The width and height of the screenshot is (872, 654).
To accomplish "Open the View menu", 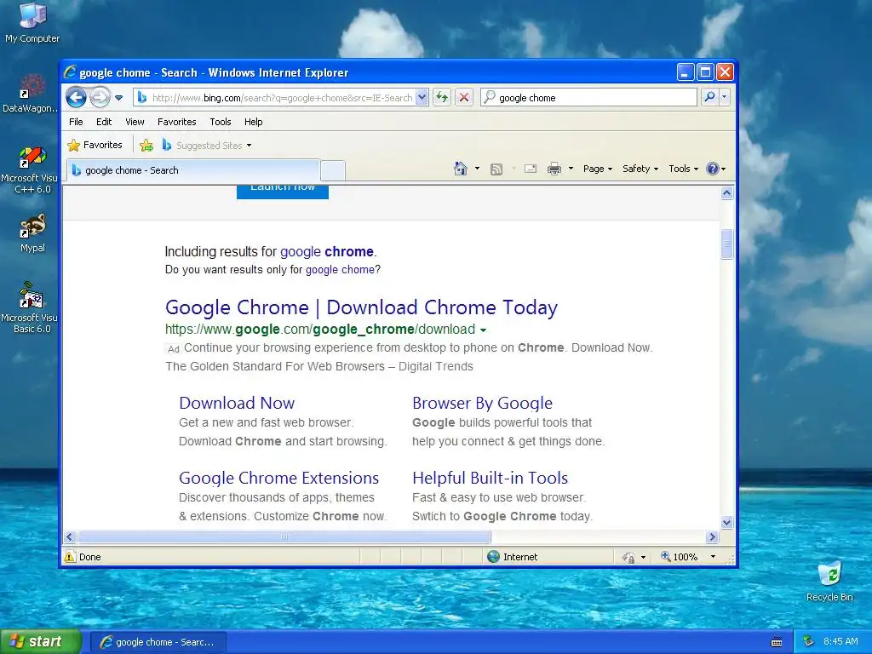I will pyautogui.click(x=135, y=122).
